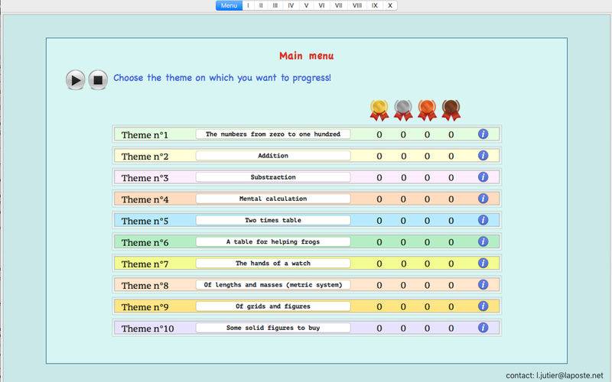Switch to tab III
Viewport: 612px width, 382px height.
(275, 5)
